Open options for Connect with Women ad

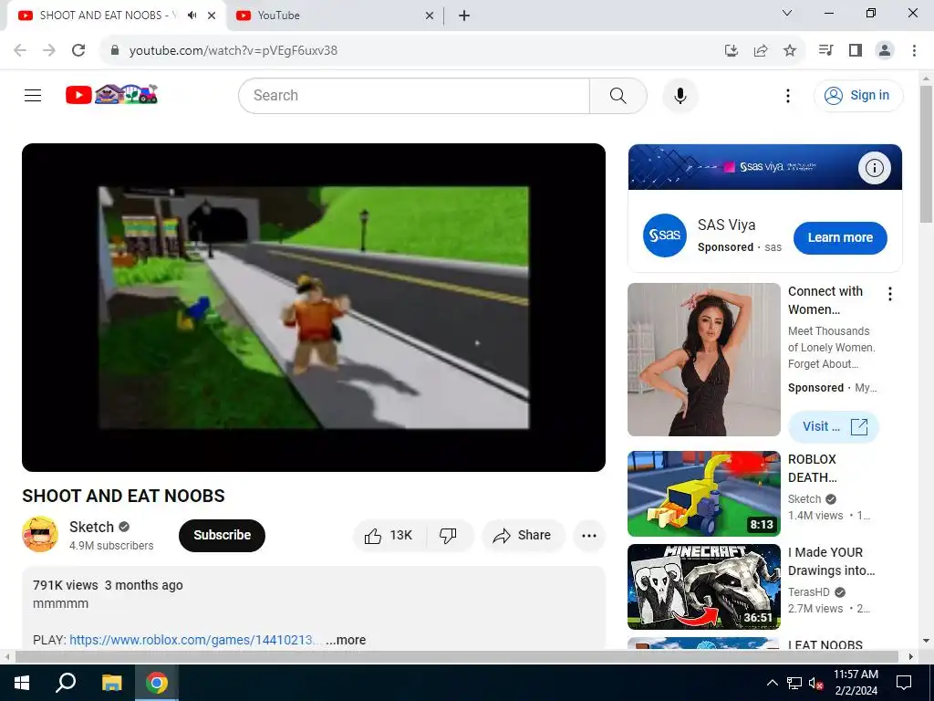(890, 293)
